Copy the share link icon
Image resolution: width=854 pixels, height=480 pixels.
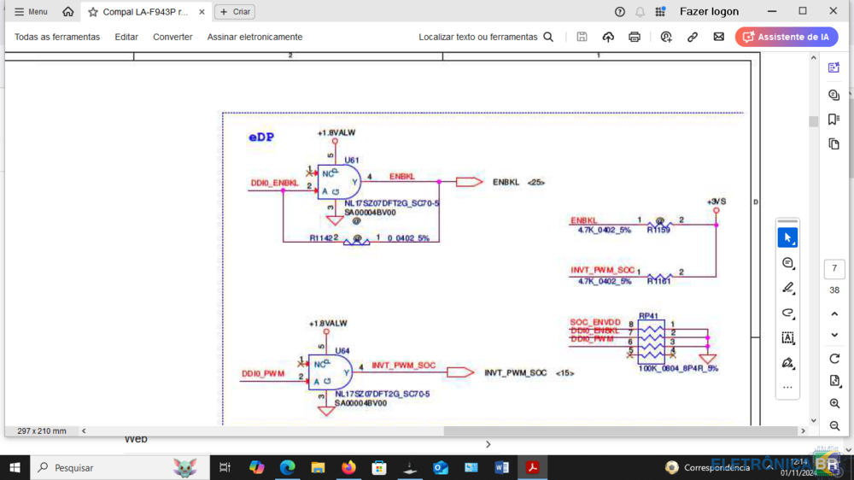click(693, 37)
